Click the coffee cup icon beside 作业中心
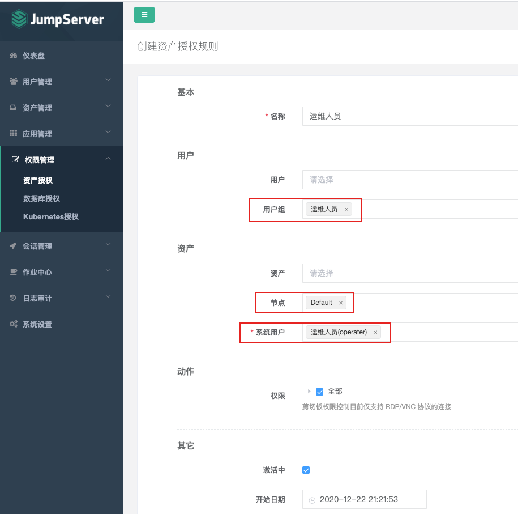This screenshot has width=518, height=514. [13, 272]
